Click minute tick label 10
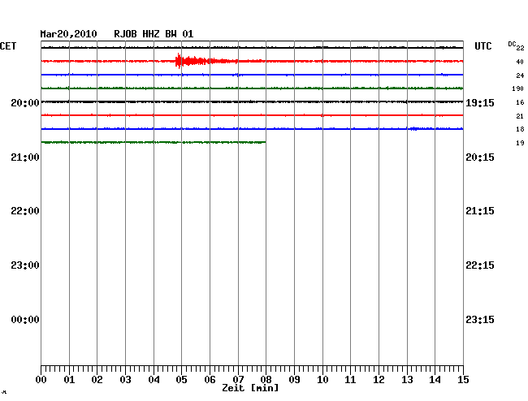The height and width of the screenshot is (401, 528). (x=322, y=380)
